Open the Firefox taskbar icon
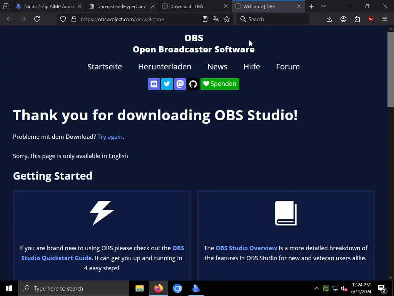 (158, 288)
